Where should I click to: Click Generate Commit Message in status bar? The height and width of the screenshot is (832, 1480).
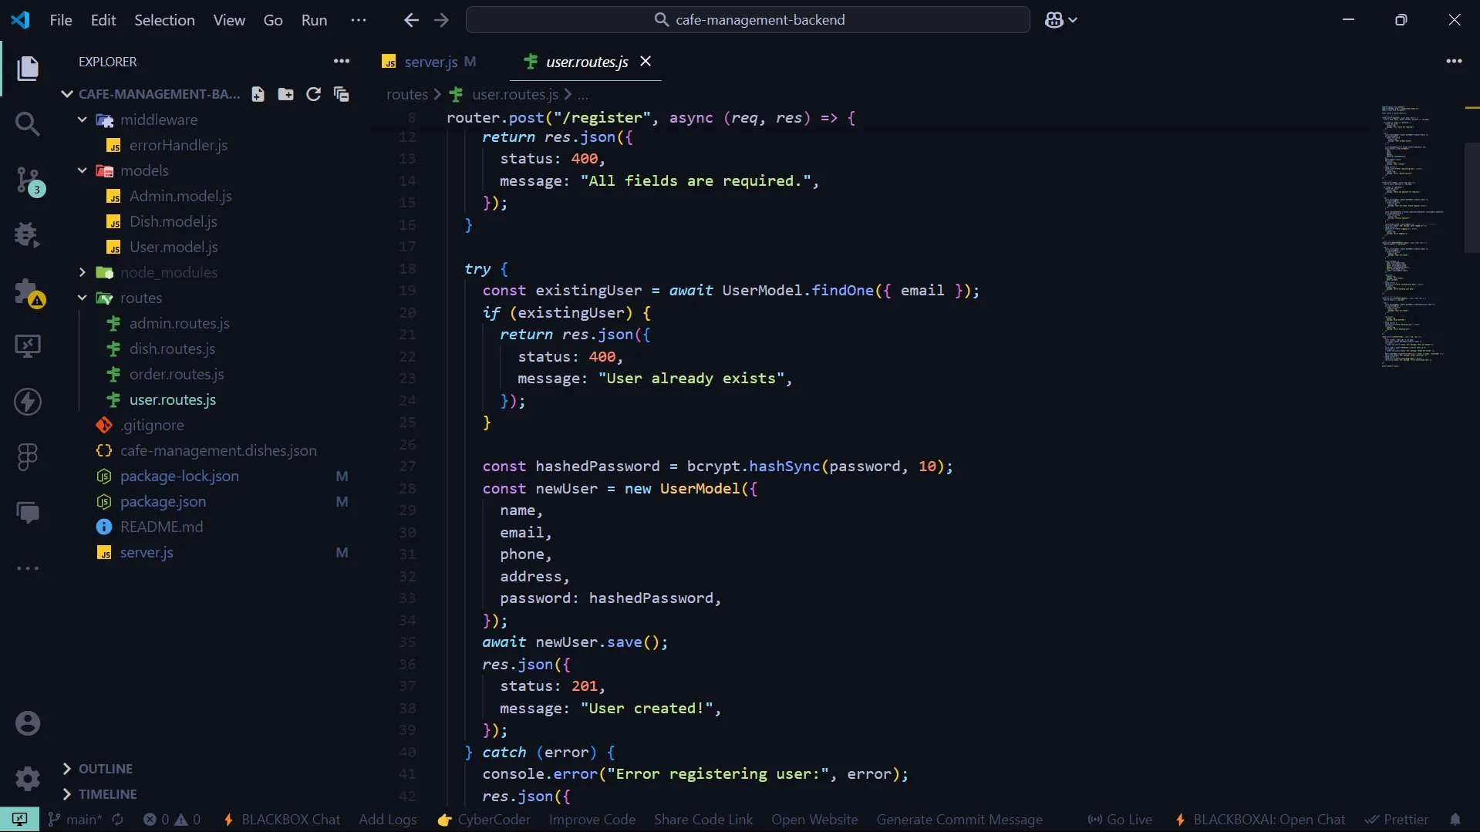[959, 820]
